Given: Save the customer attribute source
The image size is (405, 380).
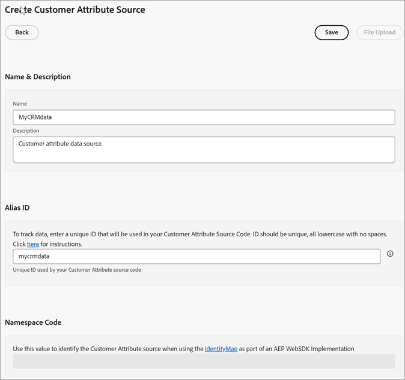Looking at the screenshot, I should [331, 32].
